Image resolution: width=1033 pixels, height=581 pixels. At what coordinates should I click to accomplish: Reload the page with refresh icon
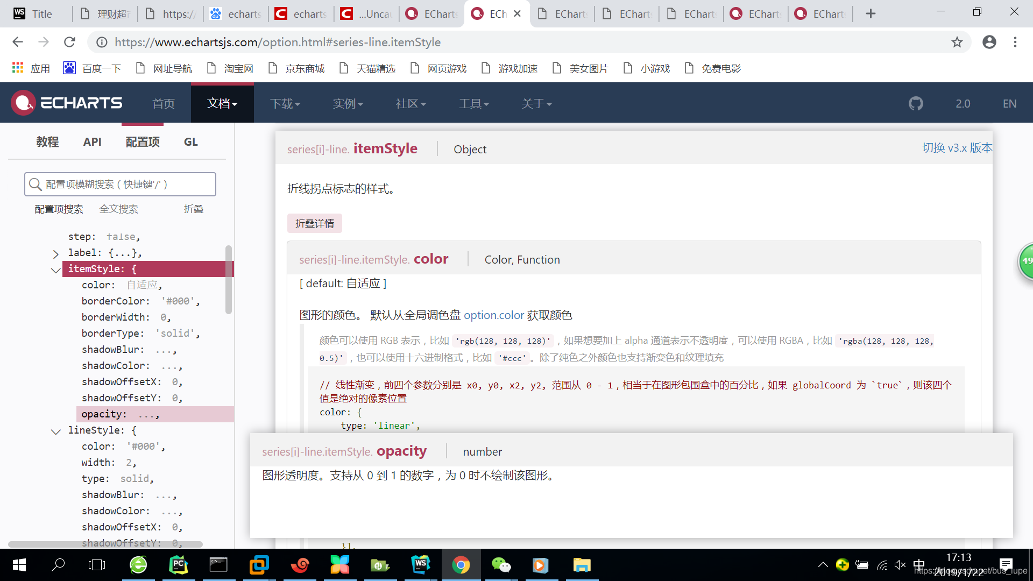click(69, 42)
